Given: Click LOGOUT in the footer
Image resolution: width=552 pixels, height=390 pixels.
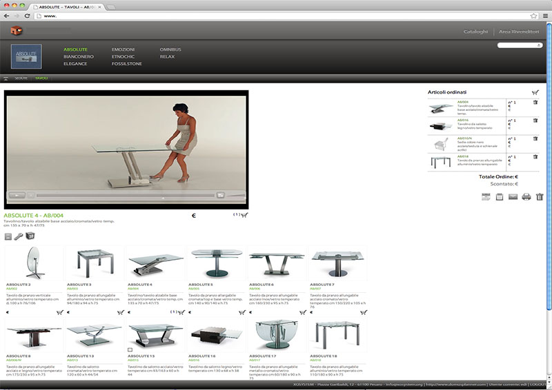Looking at the screenshot, I should pyautogui.click(x=538, y=384).
